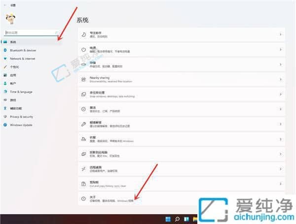Open the Widgets icon on the taskbar

click(x=186, y=219)
